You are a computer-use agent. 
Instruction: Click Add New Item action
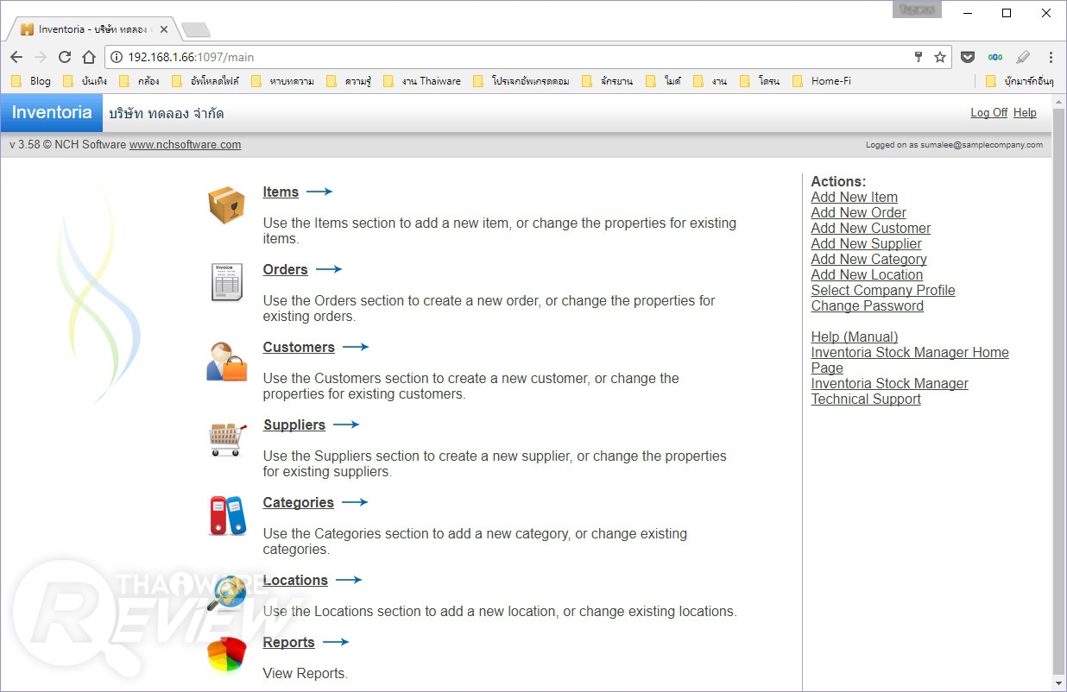point(855,197)
